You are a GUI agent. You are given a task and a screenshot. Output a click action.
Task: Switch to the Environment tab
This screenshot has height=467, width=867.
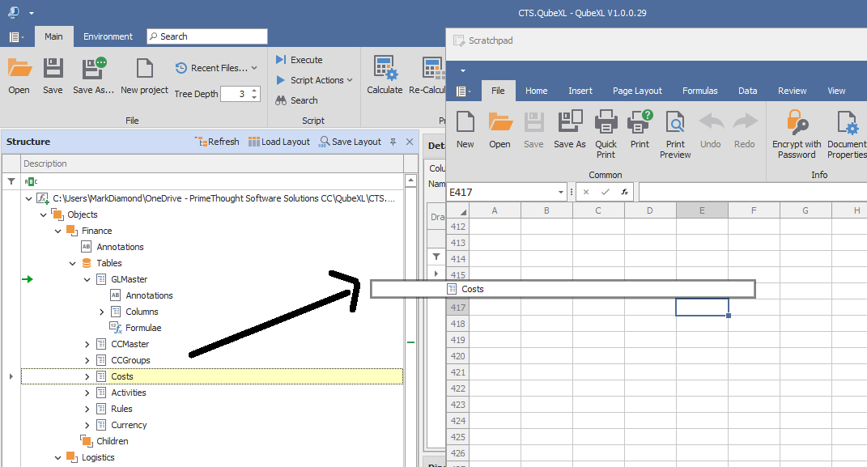tap(108, 36)
